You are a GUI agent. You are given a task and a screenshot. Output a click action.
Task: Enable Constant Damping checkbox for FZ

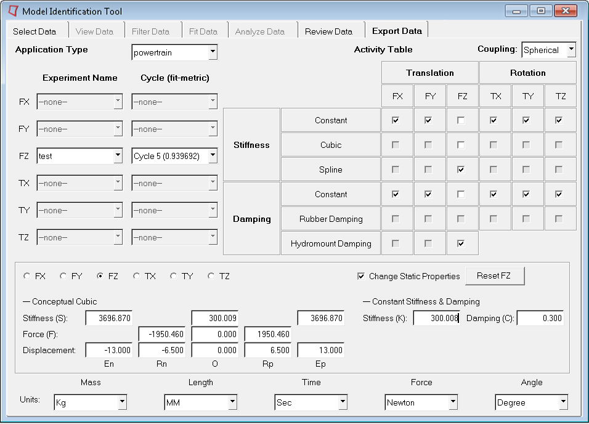pos(461,194)
